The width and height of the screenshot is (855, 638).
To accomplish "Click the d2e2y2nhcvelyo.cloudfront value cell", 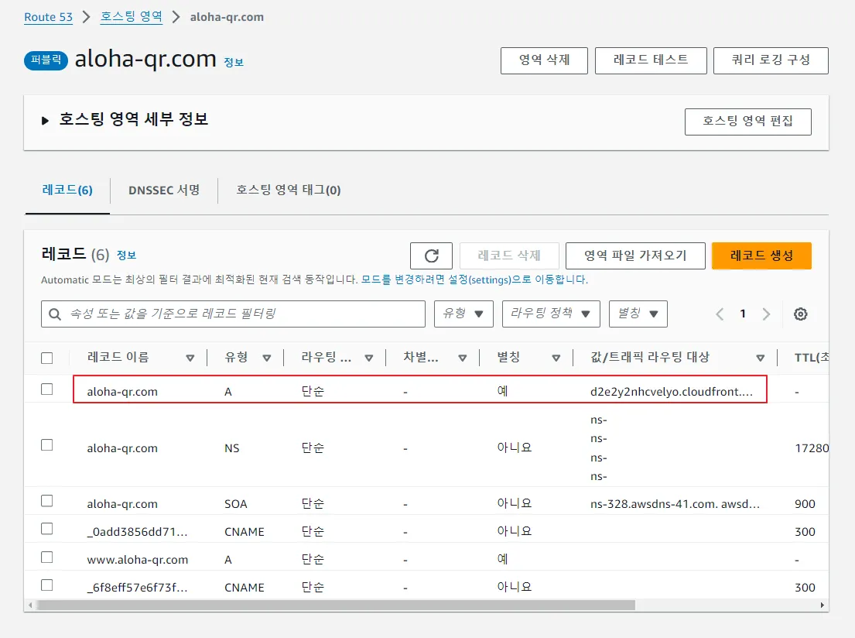I will [672, 391].
